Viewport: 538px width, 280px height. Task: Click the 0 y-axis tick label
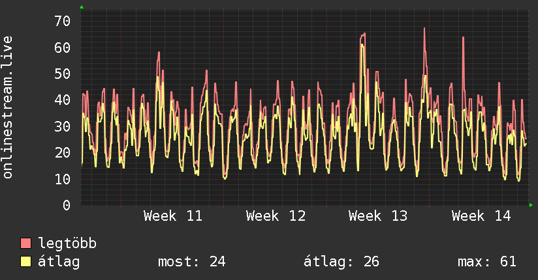pos(67,205)
